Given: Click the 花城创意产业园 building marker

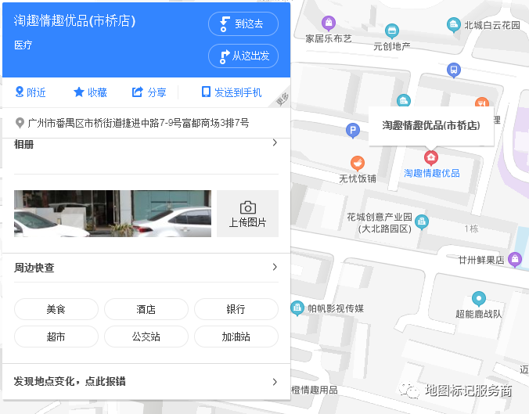Looking at the screenshot, I should click(422, 221).
